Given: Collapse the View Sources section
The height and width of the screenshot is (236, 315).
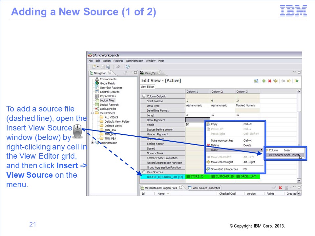Looking at the screenshot, I should coord(144,172).
